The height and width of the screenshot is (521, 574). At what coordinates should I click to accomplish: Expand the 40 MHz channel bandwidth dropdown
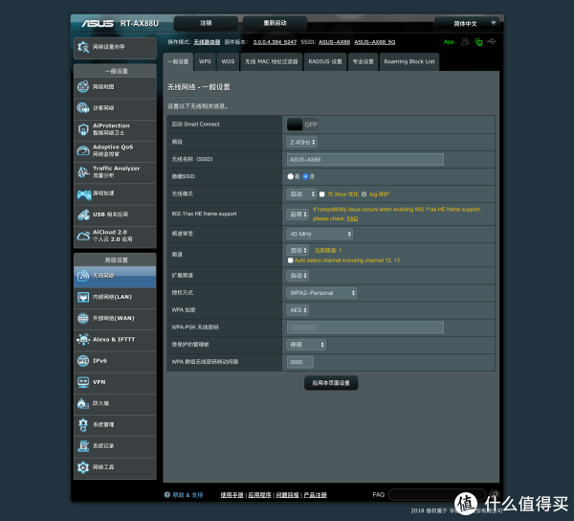click(x=320, y=233)
